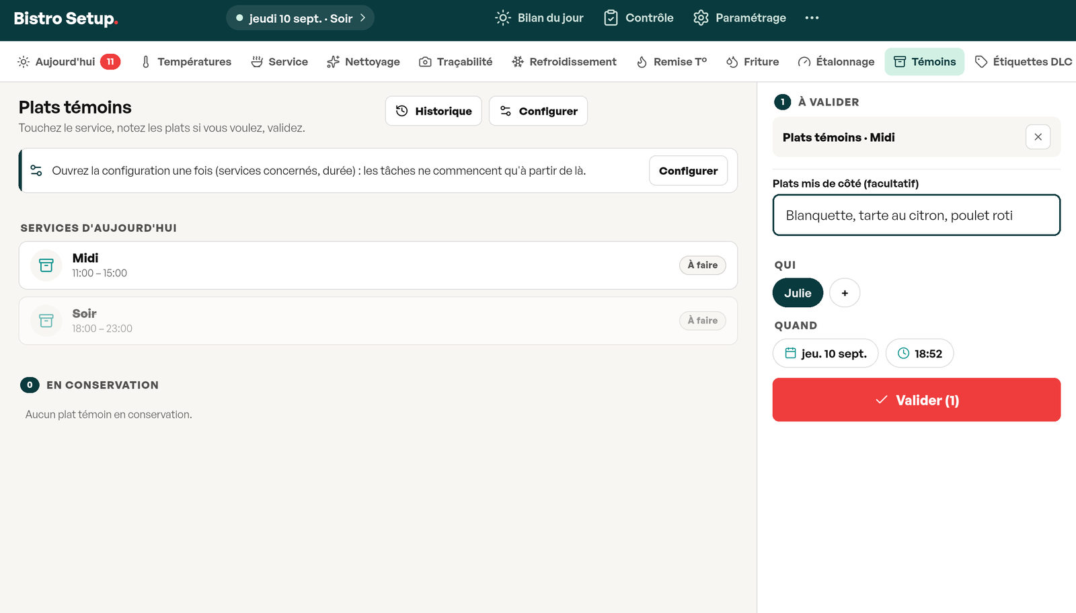Open the Contrôle menu item

tap(638, 18)
